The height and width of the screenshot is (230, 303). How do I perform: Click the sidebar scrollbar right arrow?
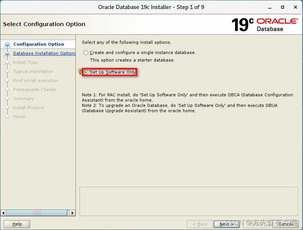click(72, 213)
